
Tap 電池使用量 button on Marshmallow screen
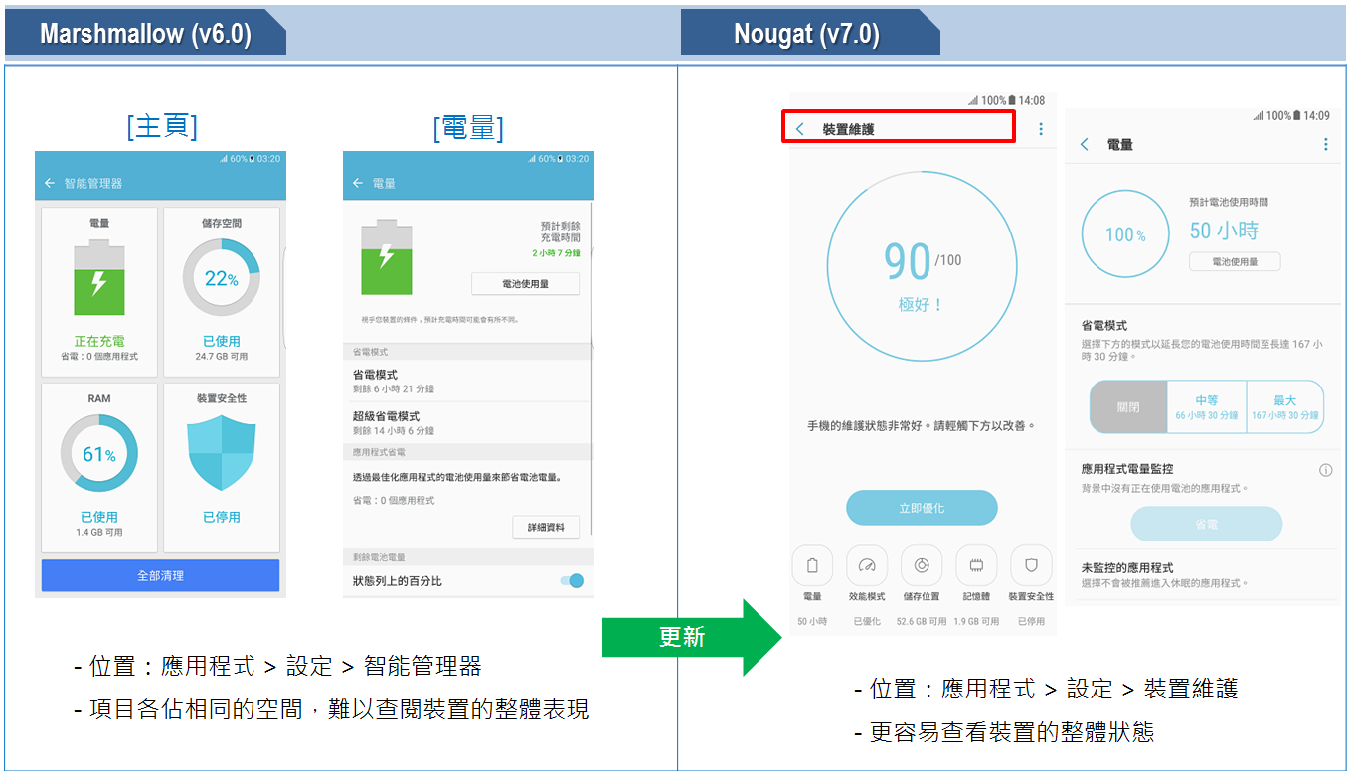click(x=525, y=284)
